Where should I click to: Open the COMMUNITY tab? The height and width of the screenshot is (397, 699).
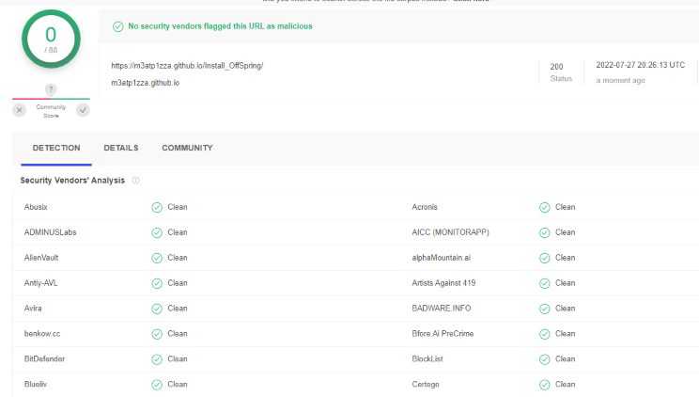[187, 148]
